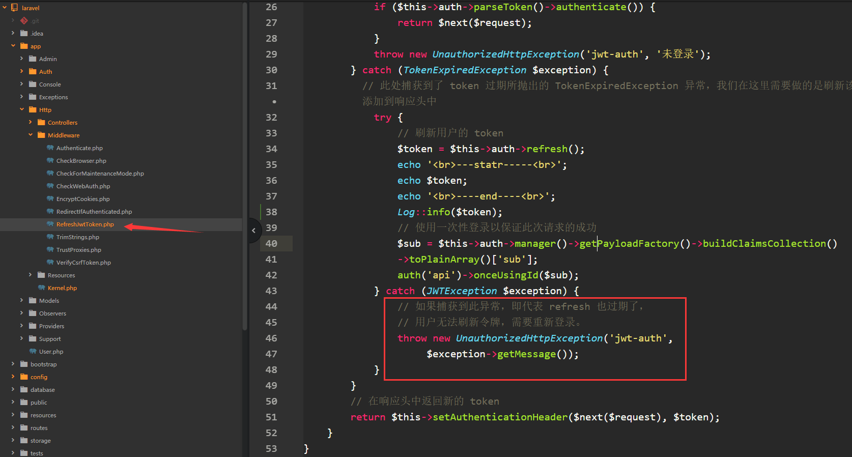The image size is (852, 457).
Task: Click on TokenExpiredException class name on line 30
Action: coord(465,70)
